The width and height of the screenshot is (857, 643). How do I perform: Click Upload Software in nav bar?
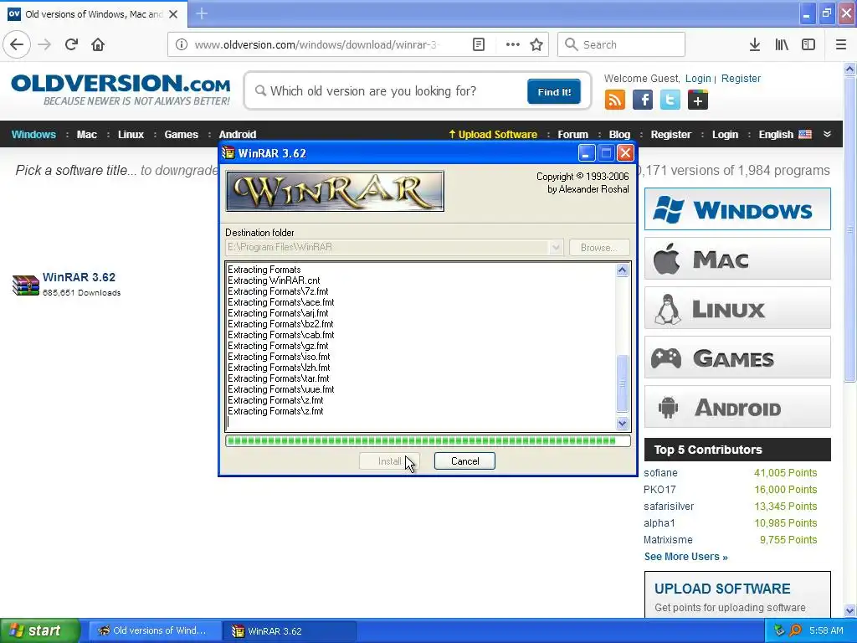click(492, 135)
